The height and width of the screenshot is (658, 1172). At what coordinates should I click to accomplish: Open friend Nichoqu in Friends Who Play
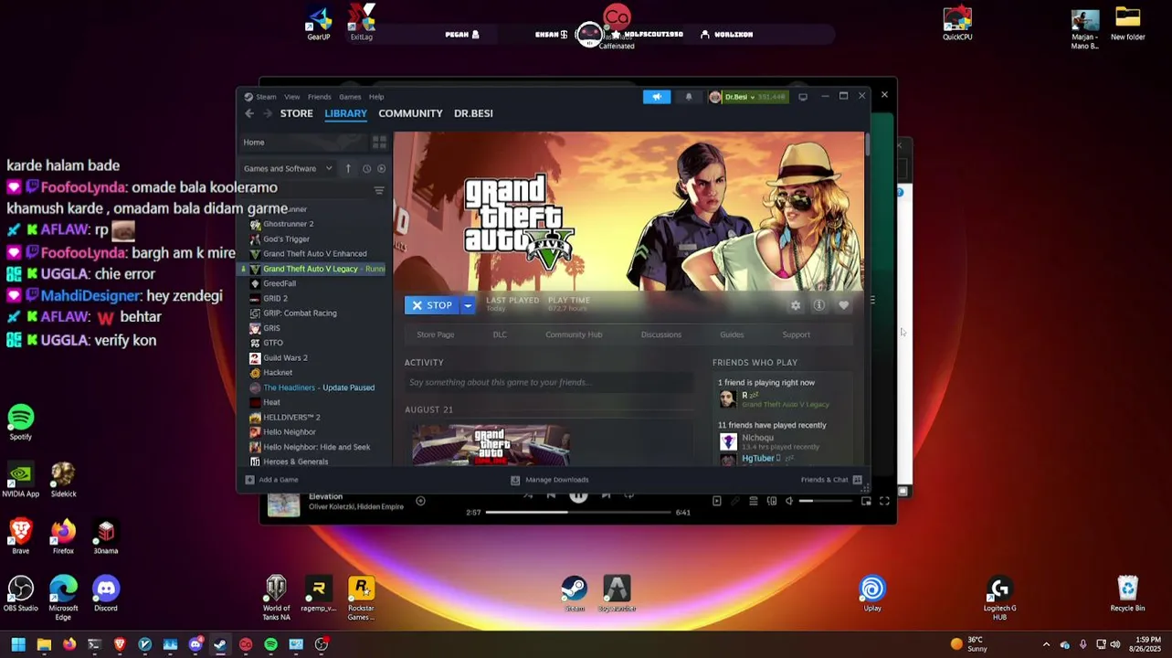757,438
